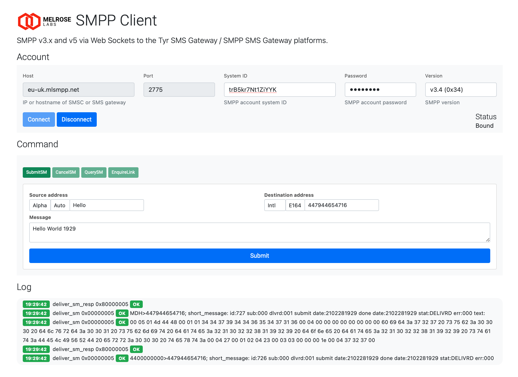This screenshot has width=518, height=377.
Task: Select the EnquireLink tab
Action: 123,172
